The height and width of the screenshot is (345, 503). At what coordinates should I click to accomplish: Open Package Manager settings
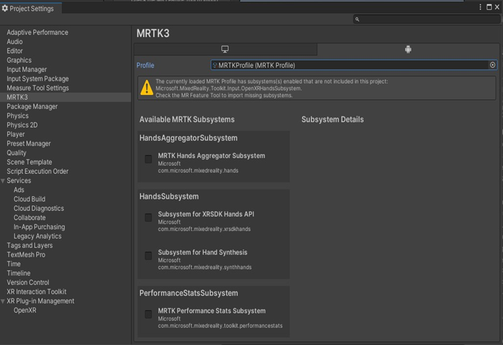[x=32, y=106]
